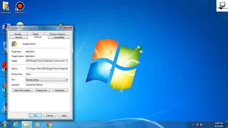Click Open File Location button
Screen dimensions: 228x128
click(22, 90)
